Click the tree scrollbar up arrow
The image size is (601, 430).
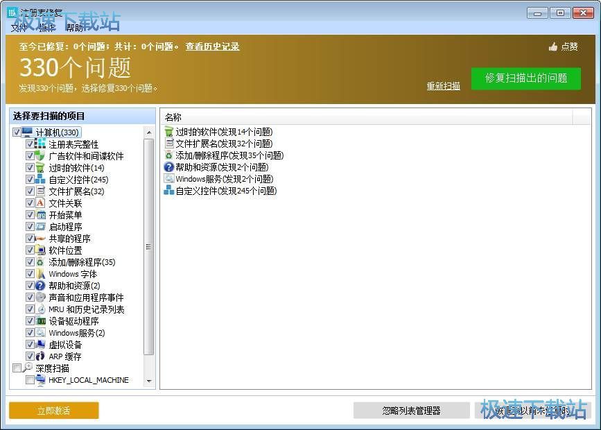(148, 132)
